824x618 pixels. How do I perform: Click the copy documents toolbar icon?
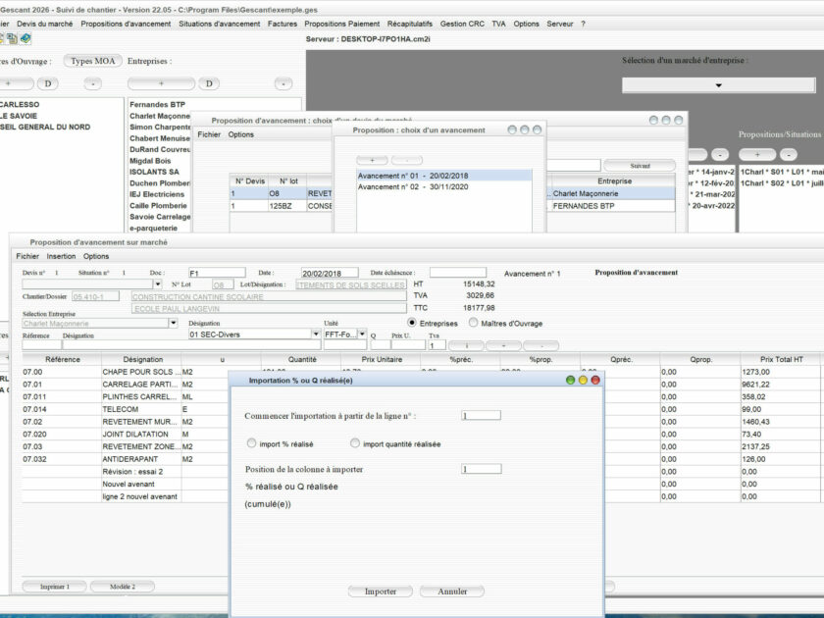pyautogui.click(x=12, y=38)
